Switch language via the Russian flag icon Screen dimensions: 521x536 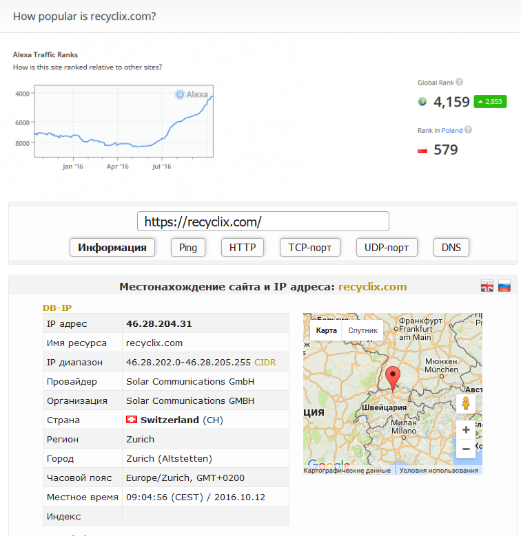tap(504, 286)
